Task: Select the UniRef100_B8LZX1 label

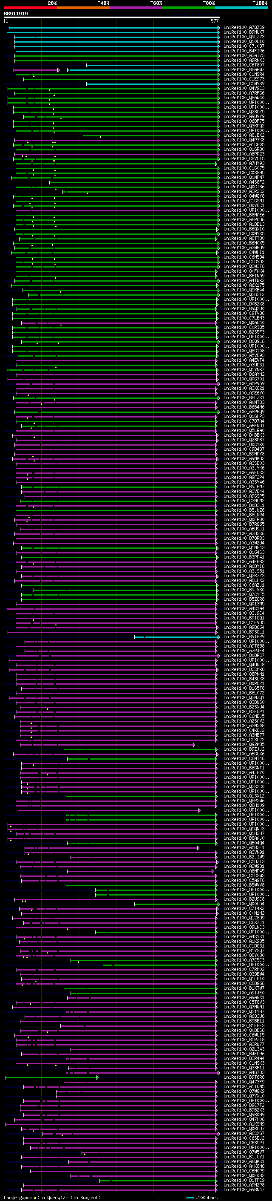Action: click(x=244, y=397)
